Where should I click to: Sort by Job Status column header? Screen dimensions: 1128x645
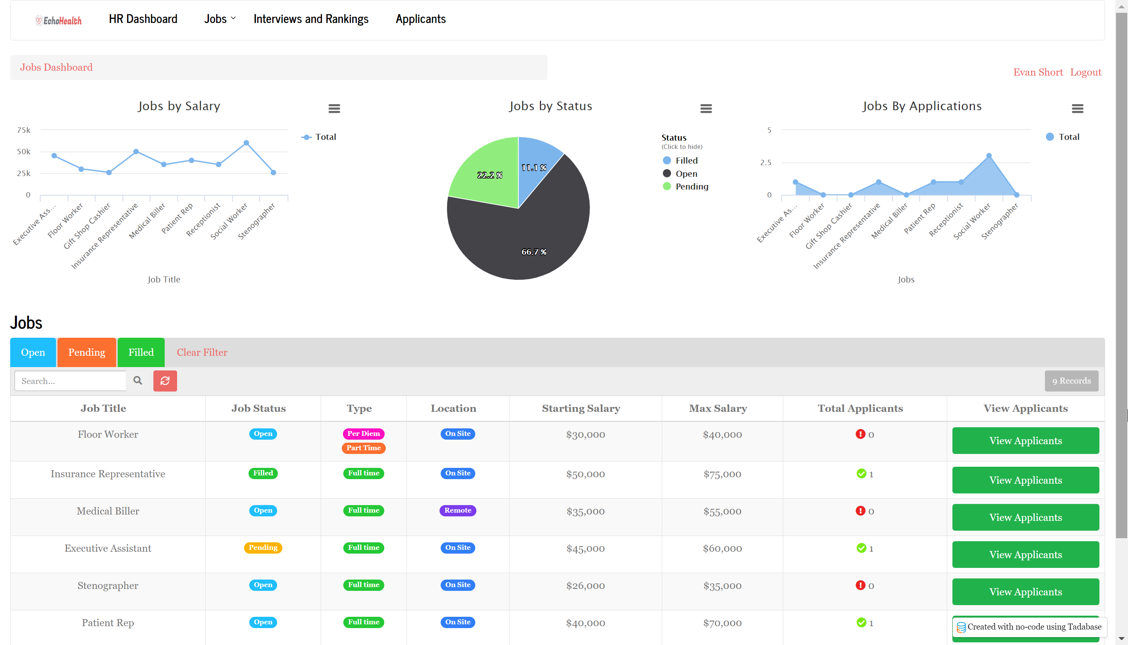(259, 408)
